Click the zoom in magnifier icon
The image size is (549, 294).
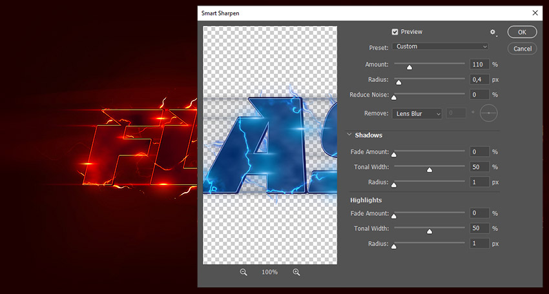tap(296, 273)
